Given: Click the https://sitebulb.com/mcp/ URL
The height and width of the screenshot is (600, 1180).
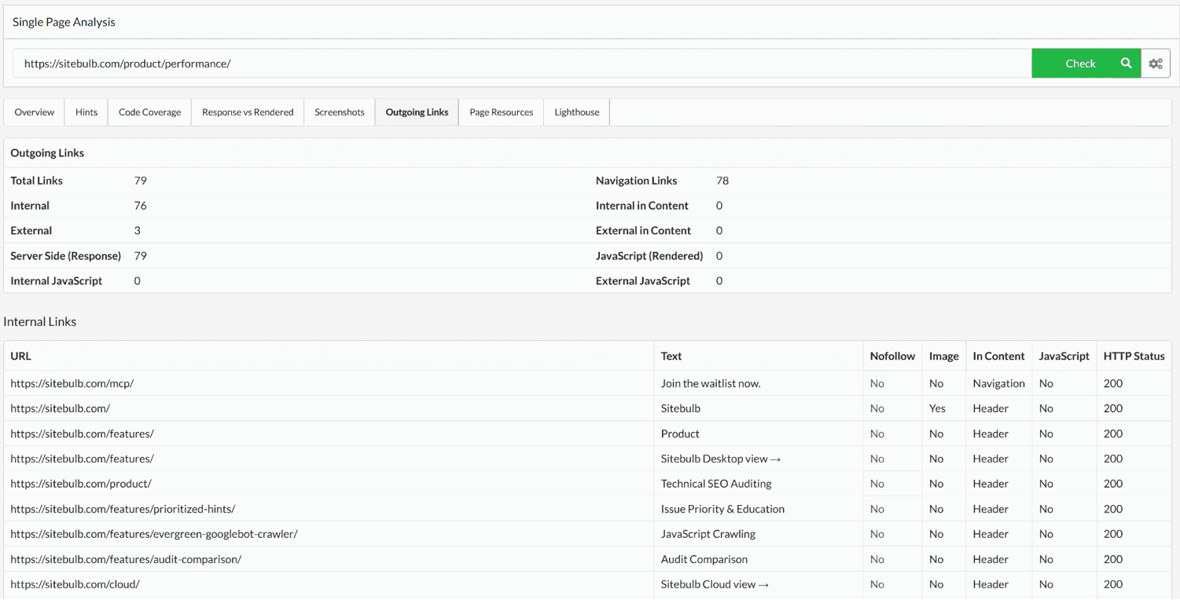Looking at the screenshot, I should click(72, 383).
